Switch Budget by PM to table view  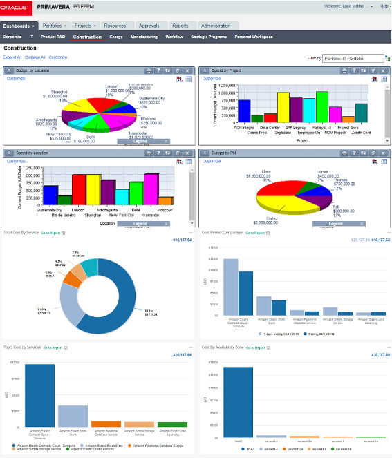point(384,162)
